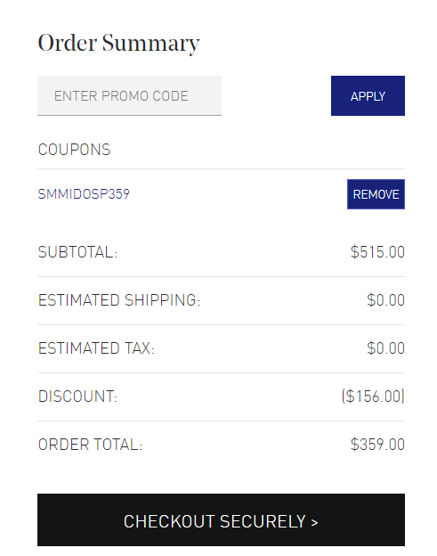Click the Discount label
Viewport: 437px width, 556px height.
(77, 397)
